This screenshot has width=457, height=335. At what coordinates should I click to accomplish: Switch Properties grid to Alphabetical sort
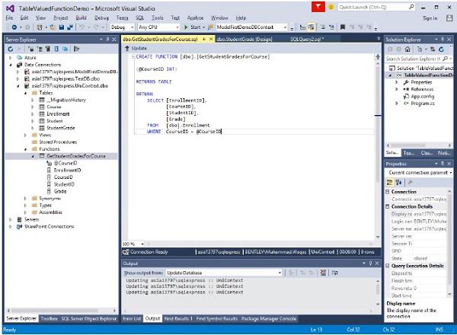click(398, 183)
